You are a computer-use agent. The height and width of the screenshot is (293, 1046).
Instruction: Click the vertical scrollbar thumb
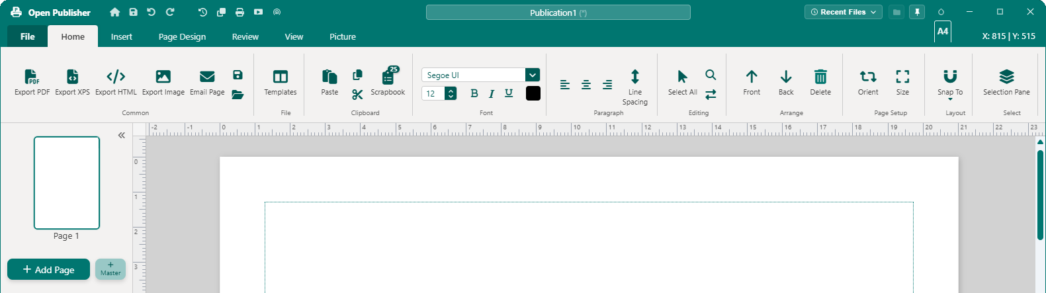[1040, 194]
